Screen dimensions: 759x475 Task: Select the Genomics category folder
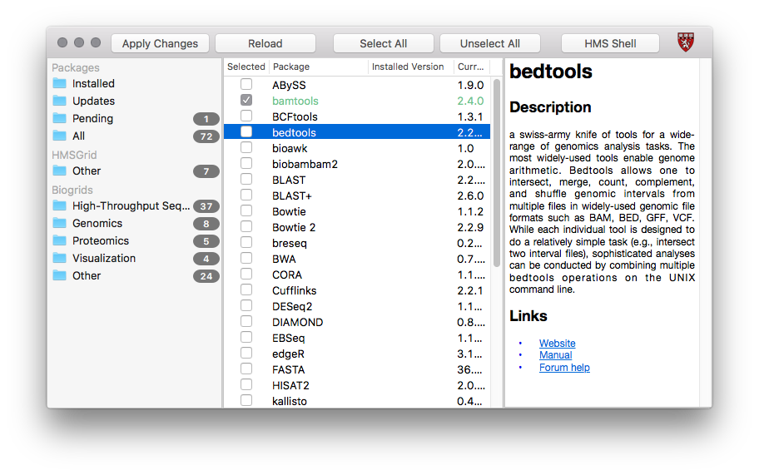coord(97,223)
